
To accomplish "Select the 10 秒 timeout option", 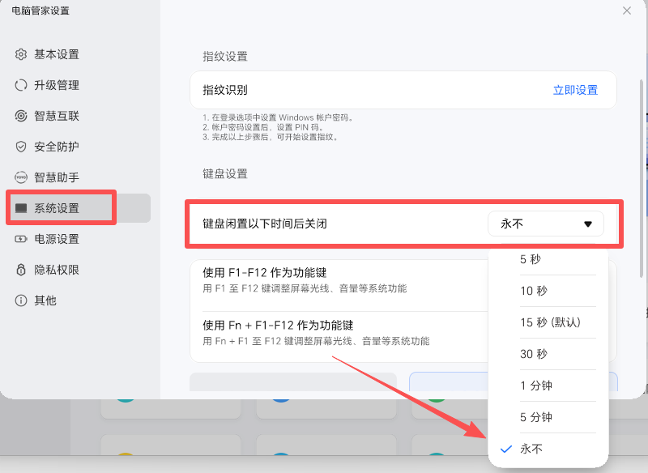I will (x=534, y=291).
